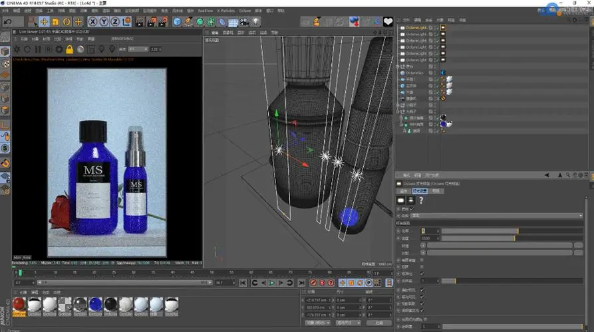The height and width of the screenshot is (332, 594).
Task: Select the OctaneSky object in object manager
Action: (x=415, y=72)
